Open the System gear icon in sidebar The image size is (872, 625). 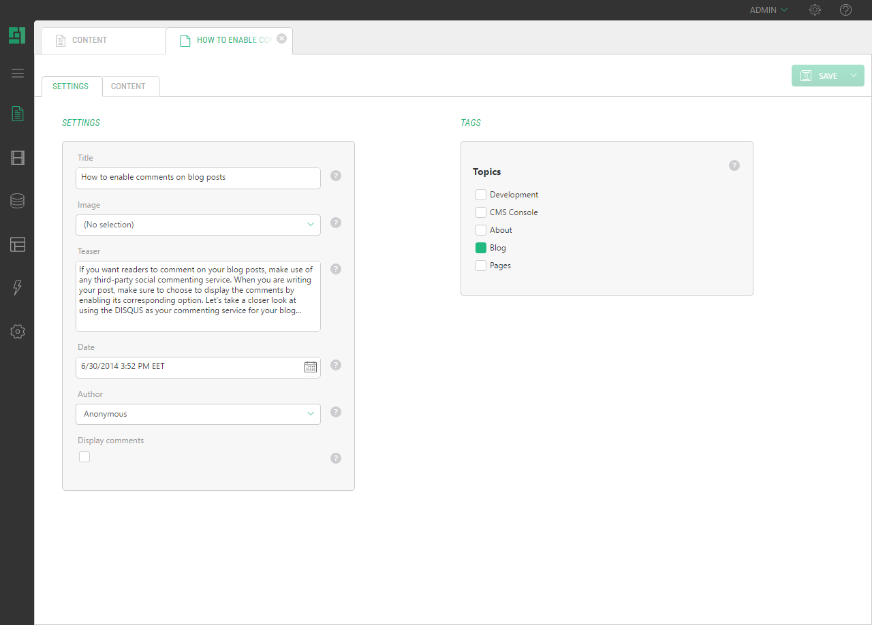tap(18, 332)
